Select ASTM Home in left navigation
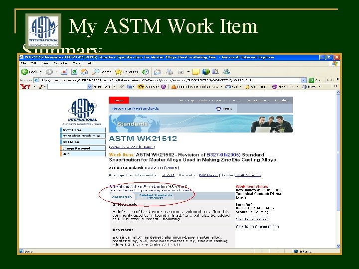The width and height of the screenshot is (359, 269). [x=83, y=130]
